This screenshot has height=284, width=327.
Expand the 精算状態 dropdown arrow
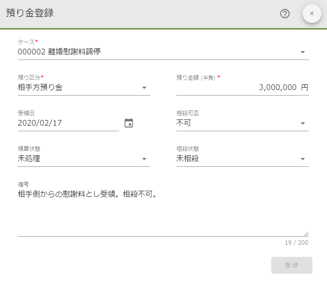click(x=144, y=159)
